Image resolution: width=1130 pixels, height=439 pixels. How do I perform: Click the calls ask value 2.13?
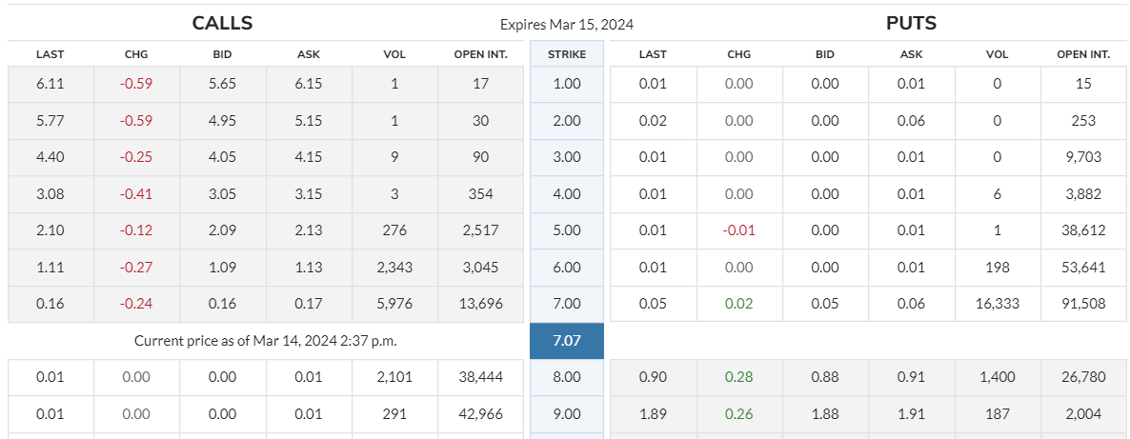point(309,230)
